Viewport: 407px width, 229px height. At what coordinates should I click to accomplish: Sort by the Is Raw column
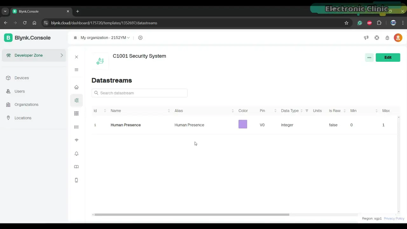(x=345, y=111)
